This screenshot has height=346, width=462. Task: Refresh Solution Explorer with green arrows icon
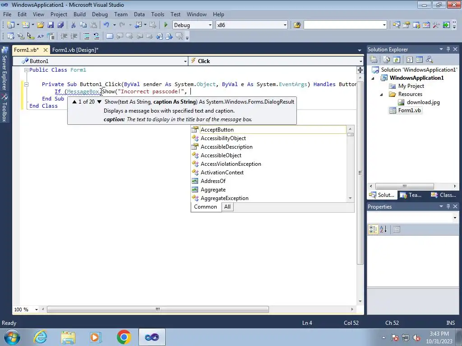tap(397, 59)
